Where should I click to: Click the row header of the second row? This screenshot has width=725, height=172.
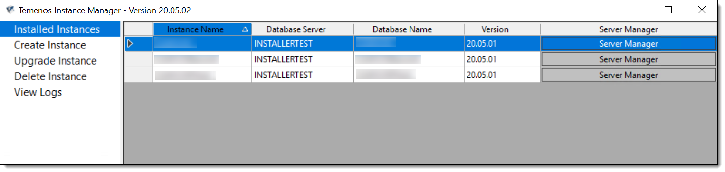(x=139, y=59)
